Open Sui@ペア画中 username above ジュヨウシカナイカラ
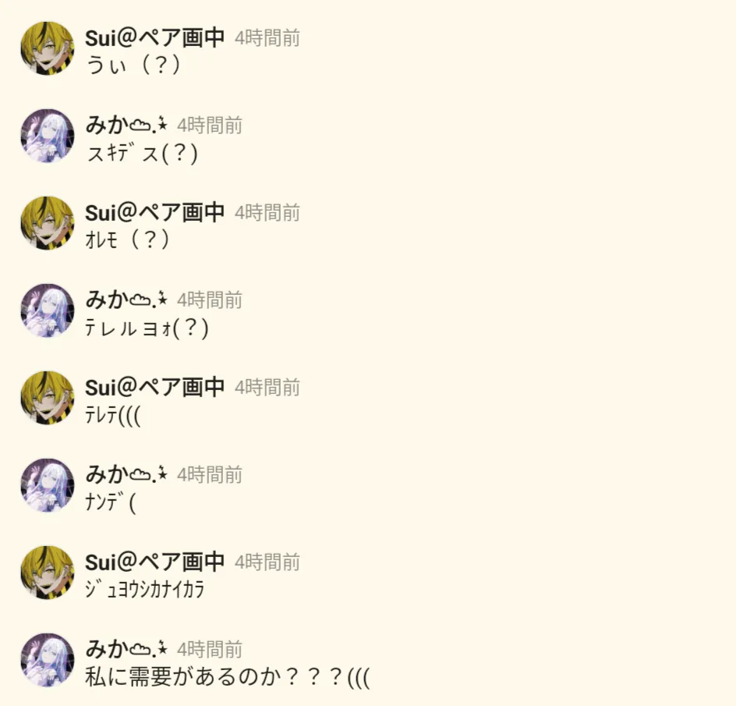The image size is (736, 706). pos(154,562)
